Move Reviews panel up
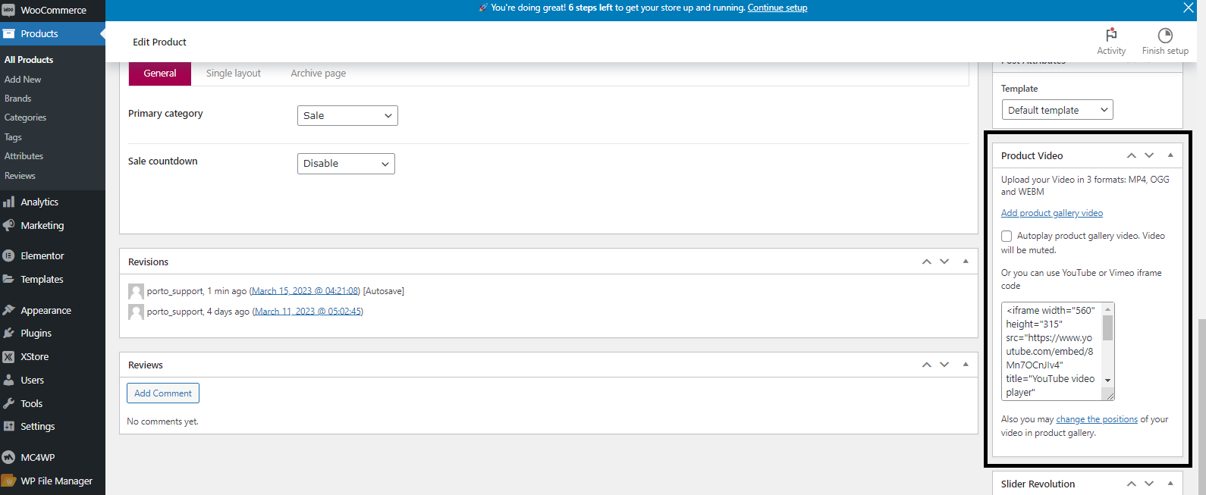Screen dimensions: 1206x495 (x=926, y=365)
